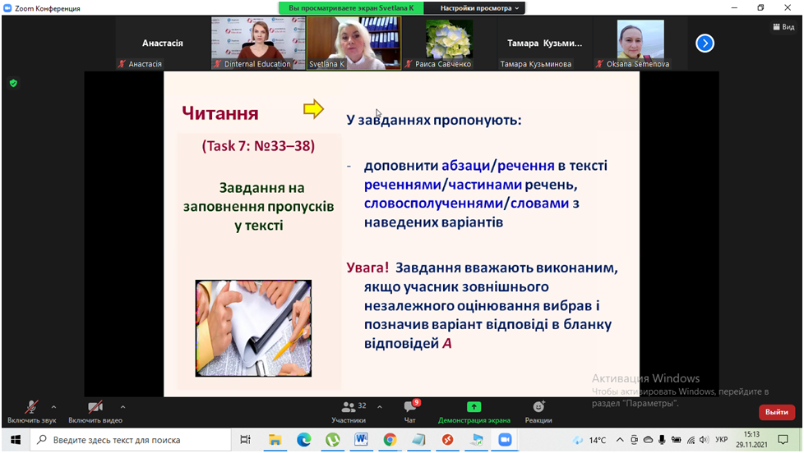The width and height of the screenshot is (804, 453).
Task: Click the OneDrive cloud tray icon
Action: tap(648, 440)
